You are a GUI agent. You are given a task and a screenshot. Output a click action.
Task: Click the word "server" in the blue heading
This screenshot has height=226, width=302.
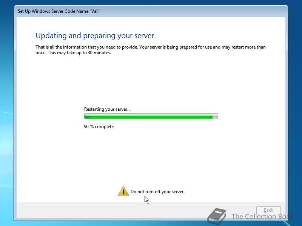tap(144, 36)
